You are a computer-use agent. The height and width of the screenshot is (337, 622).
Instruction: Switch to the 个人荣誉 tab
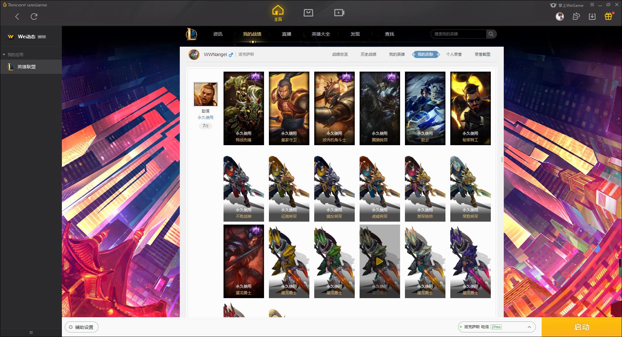(454, 54)
